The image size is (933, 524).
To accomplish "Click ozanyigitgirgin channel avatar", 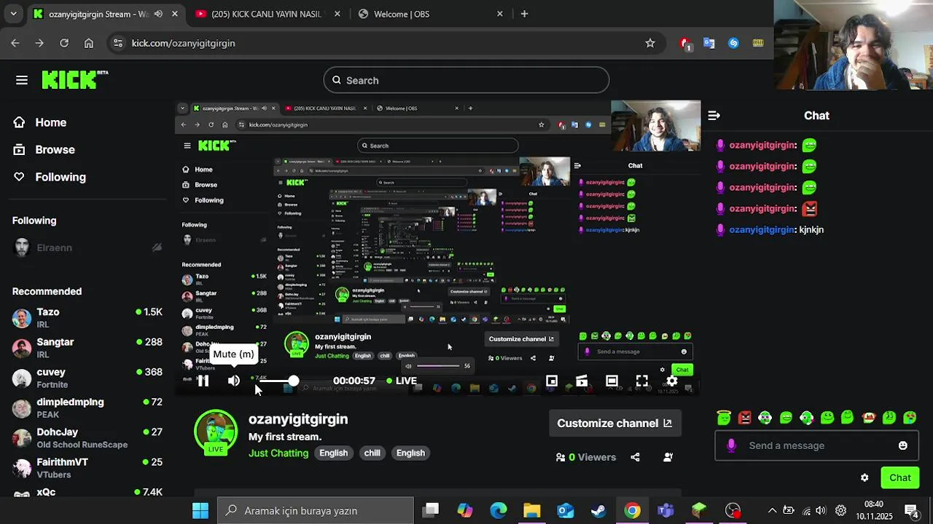I will pos(216,432).
